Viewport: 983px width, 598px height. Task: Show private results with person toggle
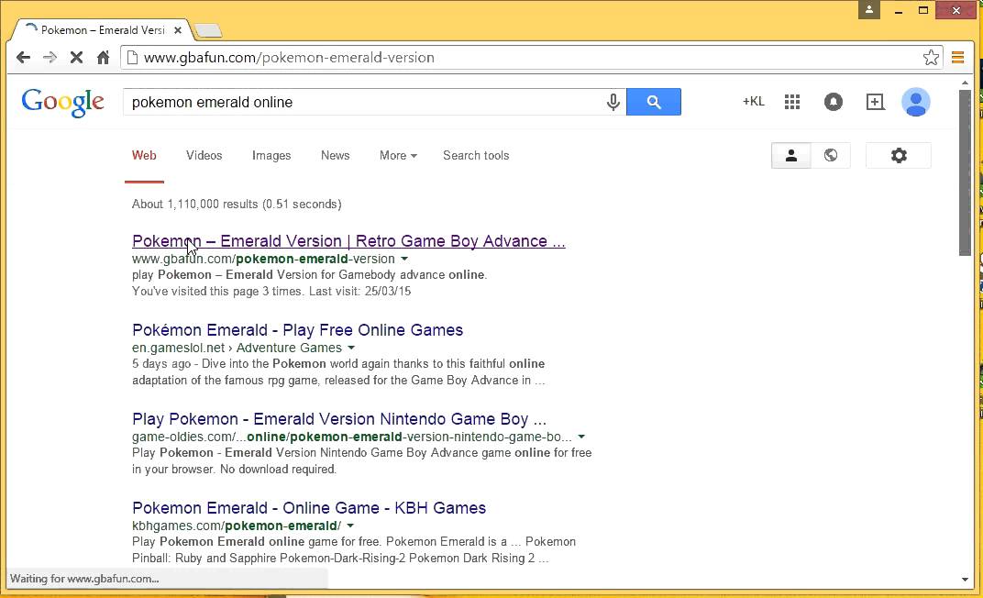(791, 155)
